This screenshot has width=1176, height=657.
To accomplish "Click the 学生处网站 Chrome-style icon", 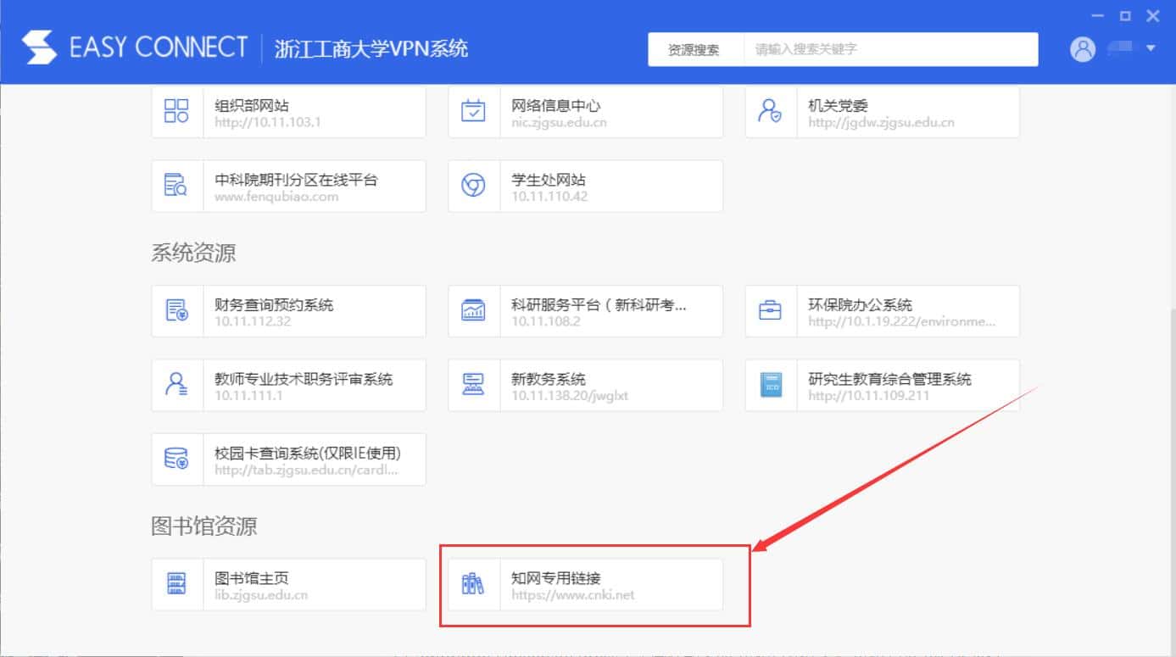I will point(473,186).
